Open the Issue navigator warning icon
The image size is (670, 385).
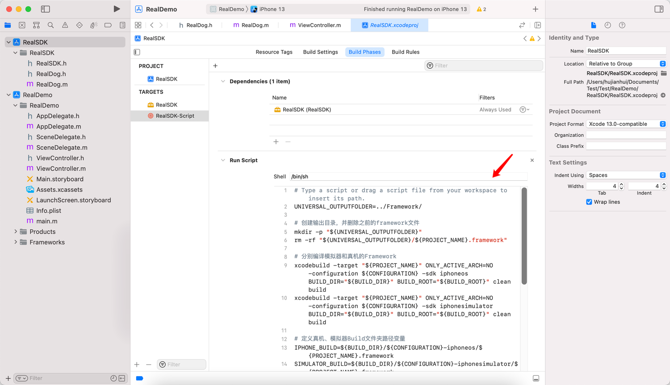click(x=65, y=25)
